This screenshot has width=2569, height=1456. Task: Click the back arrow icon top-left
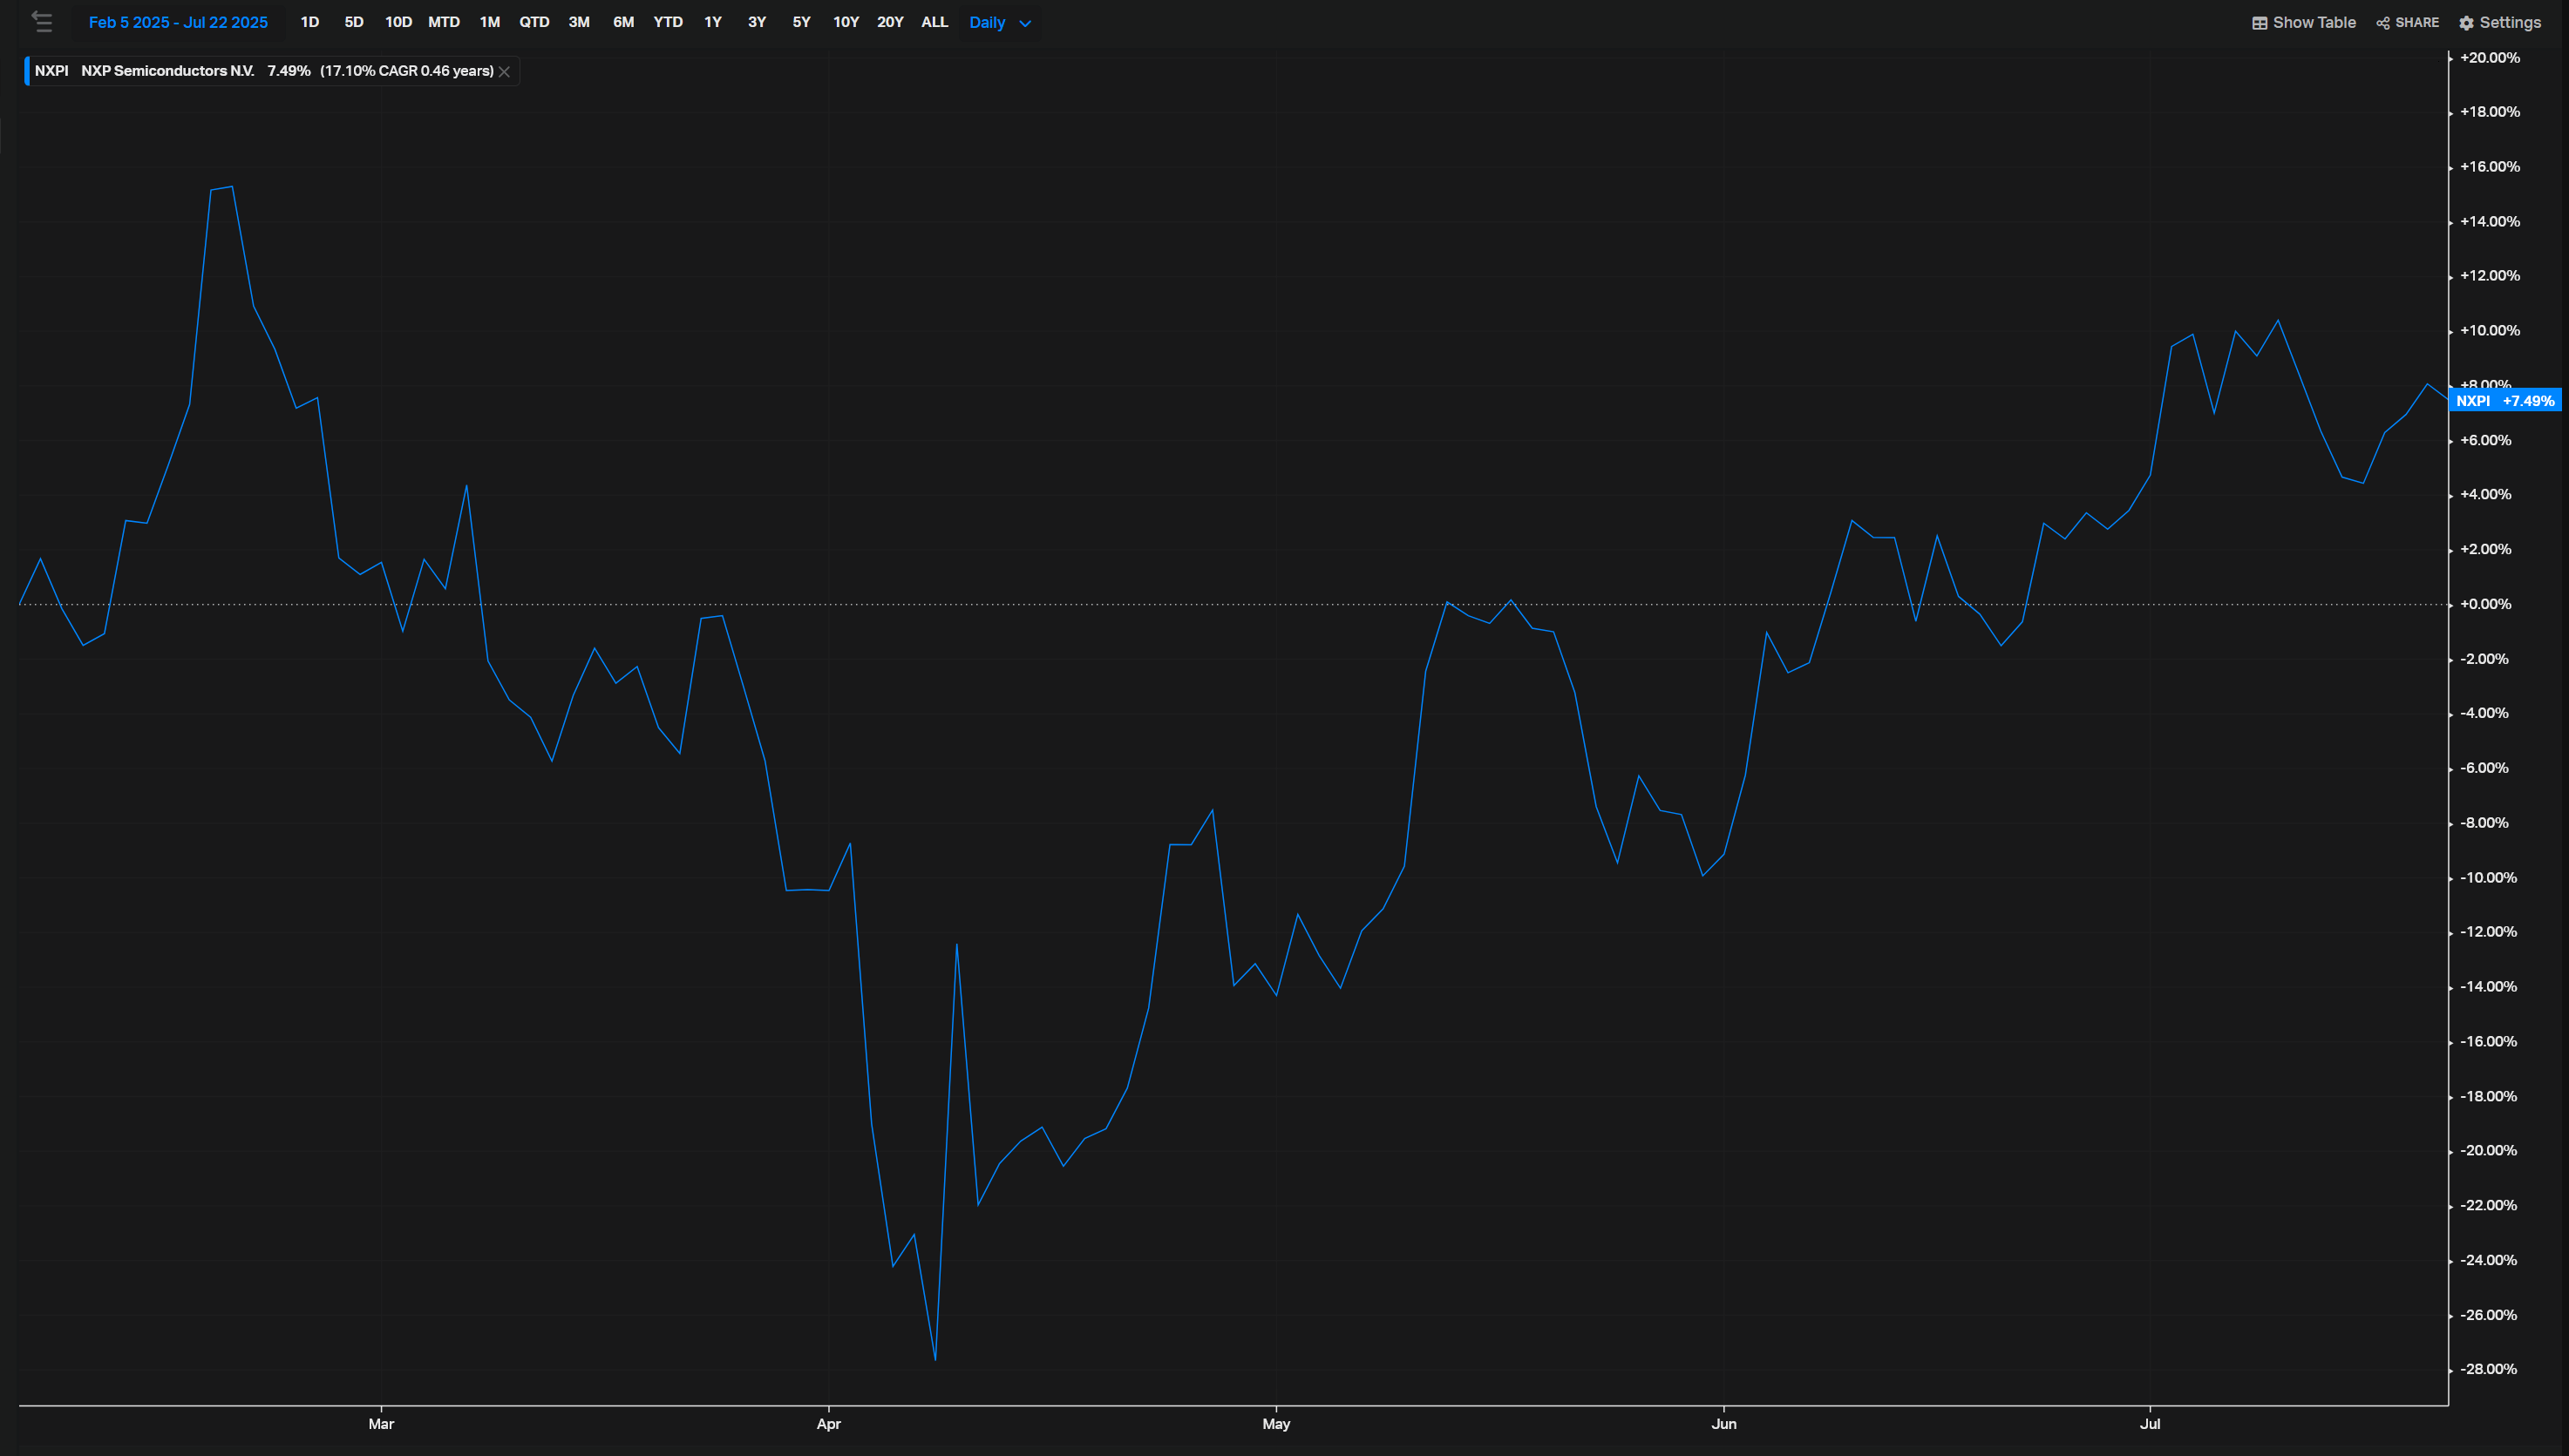(42, 22)
